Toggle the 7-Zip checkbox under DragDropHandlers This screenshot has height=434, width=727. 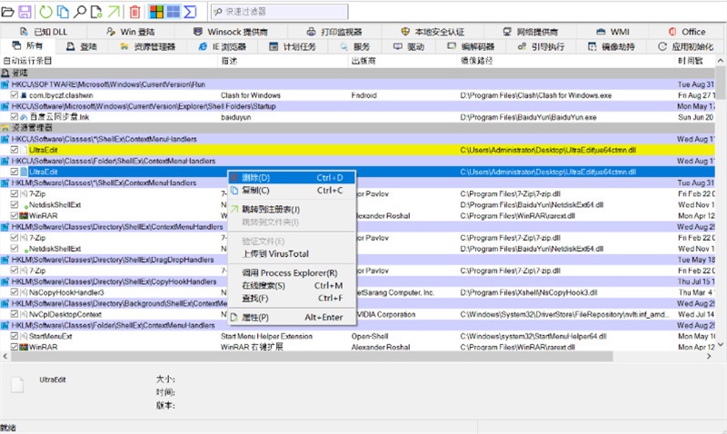[x=15, y=270]
